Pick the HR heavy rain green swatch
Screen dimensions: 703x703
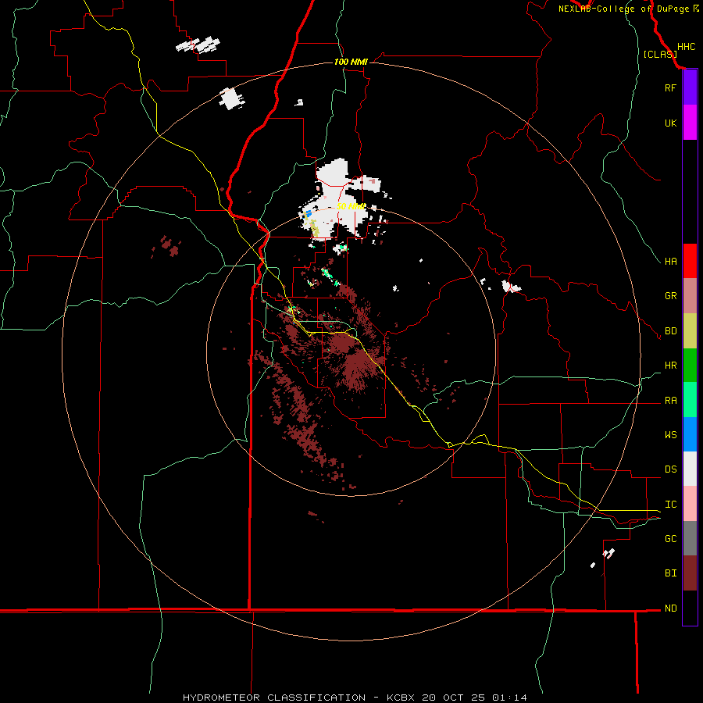click(x=690, y=366)
